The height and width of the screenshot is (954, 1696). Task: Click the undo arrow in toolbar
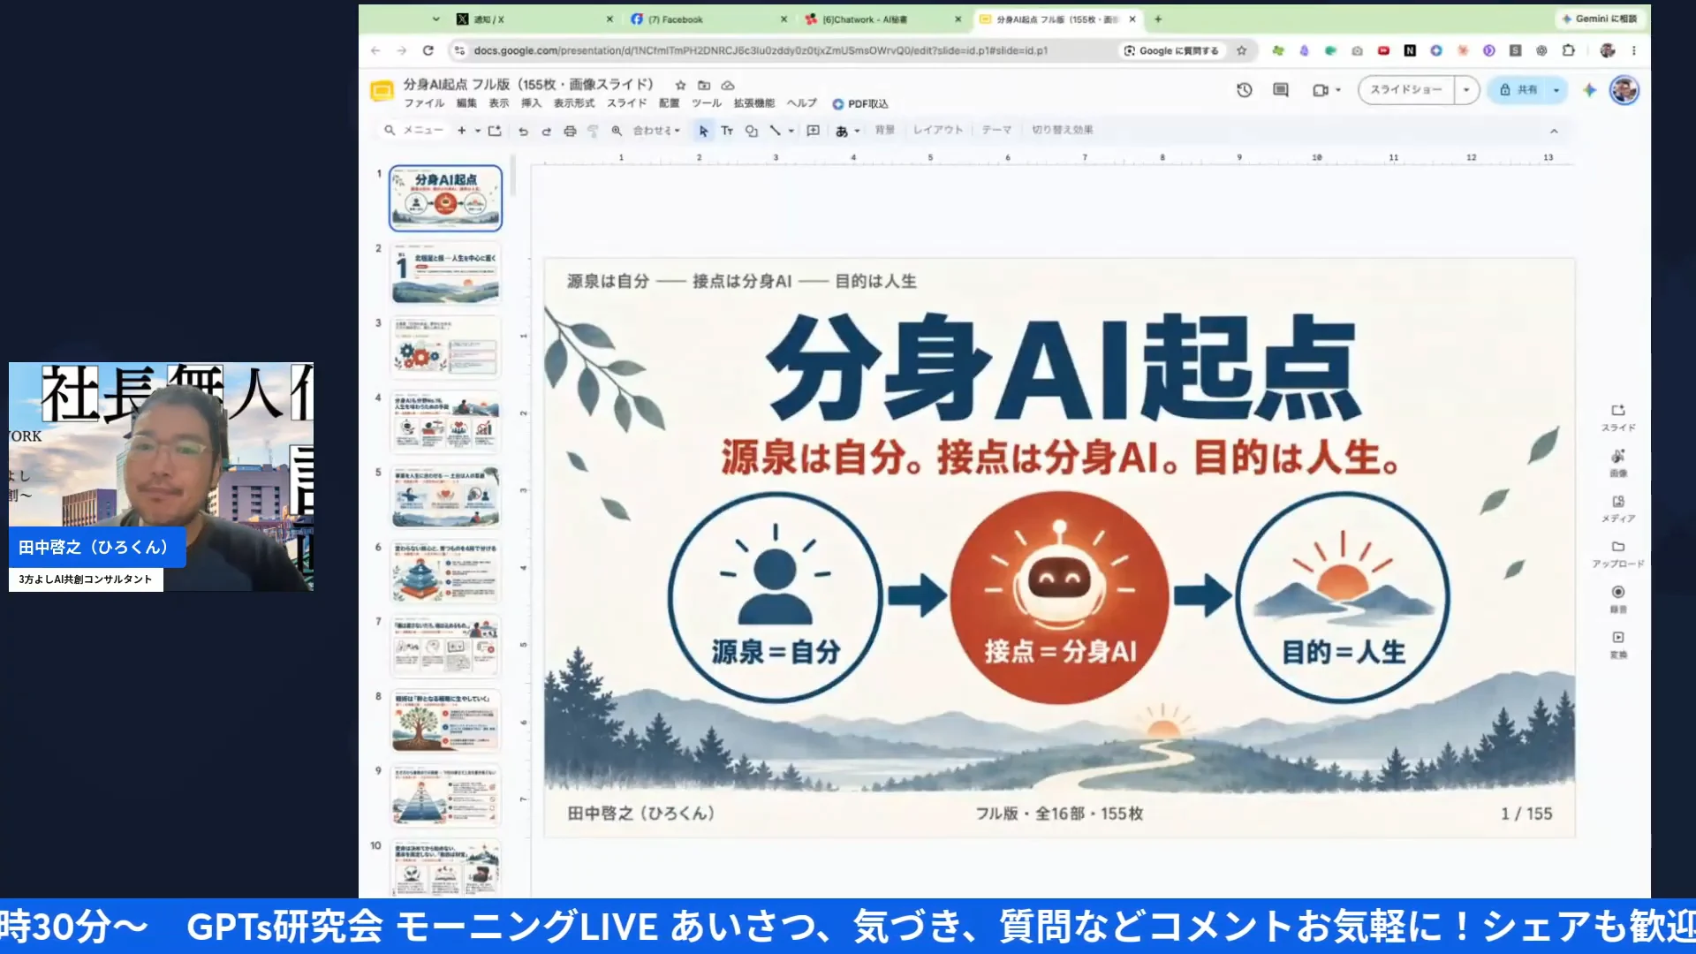pos(523,131)
